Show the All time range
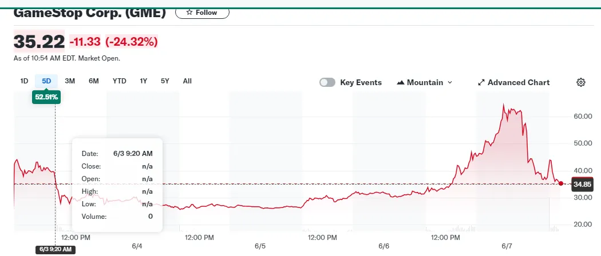This screenshot has width=601, height=256. pos(187,81)
